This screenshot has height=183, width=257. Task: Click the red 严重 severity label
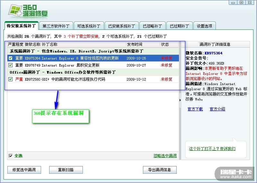point(19,79)
